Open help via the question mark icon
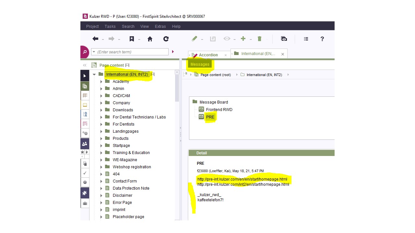415x233 pixels. click(x=322, y=39)
